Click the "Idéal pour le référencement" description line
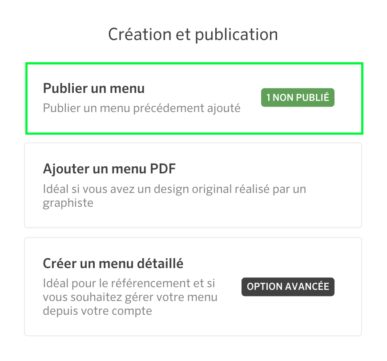The width and height of the screenshot is (387, 361). 129,283
